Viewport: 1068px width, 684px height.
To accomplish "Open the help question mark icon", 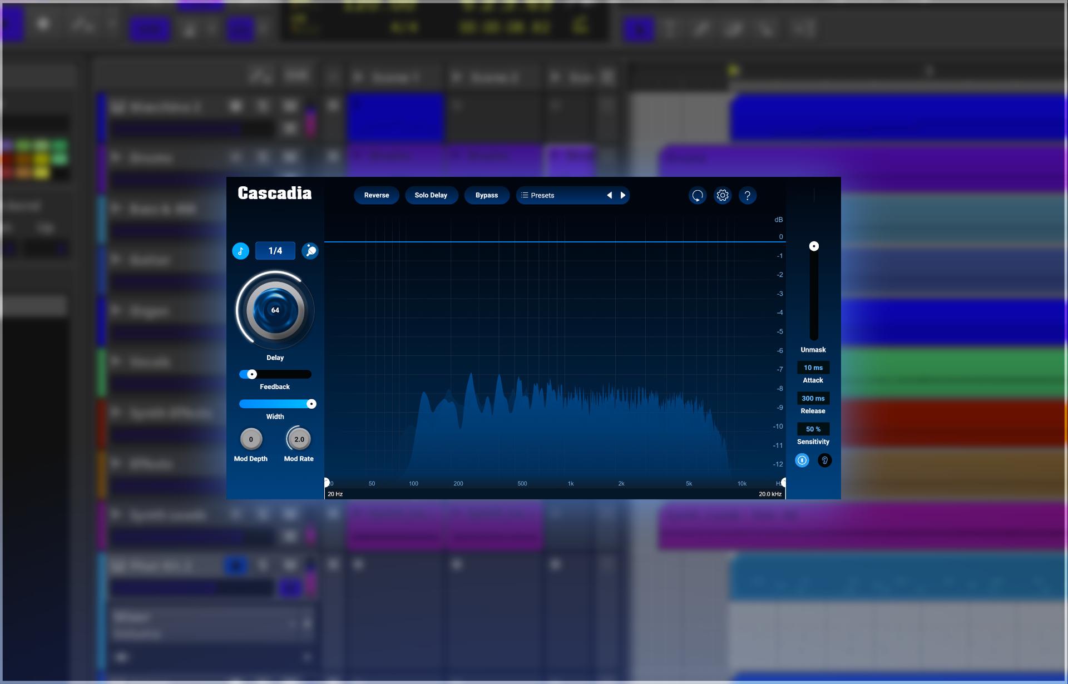I will (748, 196).
